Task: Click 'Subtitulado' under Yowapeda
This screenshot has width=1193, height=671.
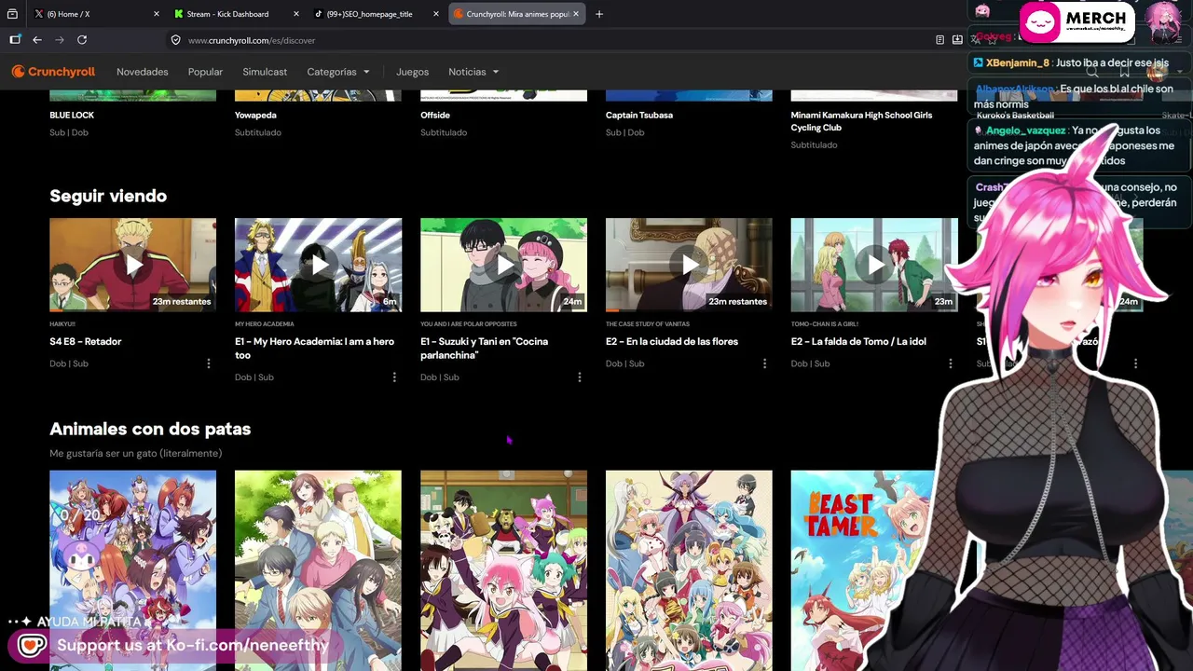Action: point(258,132)
